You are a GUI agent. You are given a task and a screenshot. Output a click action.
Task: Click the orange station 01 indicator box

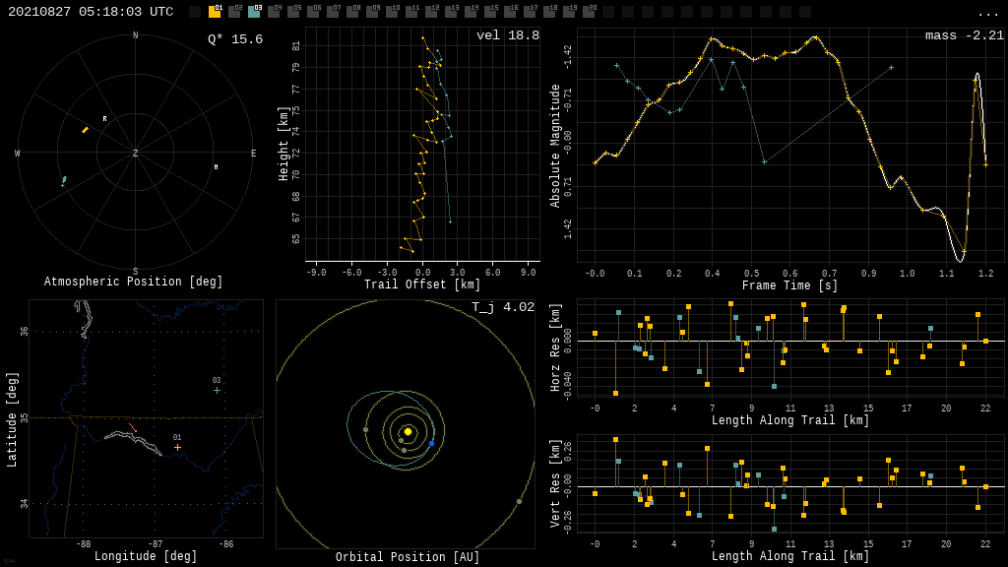(x=215, y=12)
